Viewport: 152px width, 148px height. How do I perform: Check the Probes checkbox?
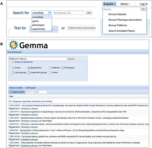click(50, 73)
